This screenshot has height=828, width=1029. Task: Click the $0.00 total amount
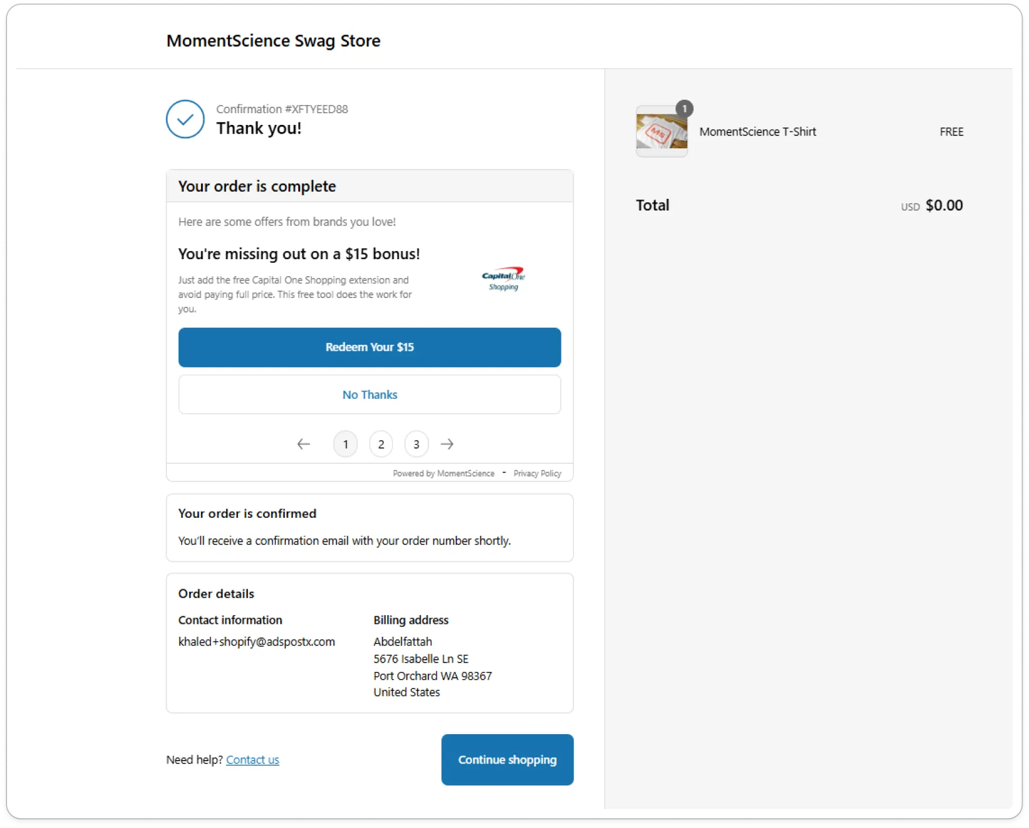pos(944,206)
